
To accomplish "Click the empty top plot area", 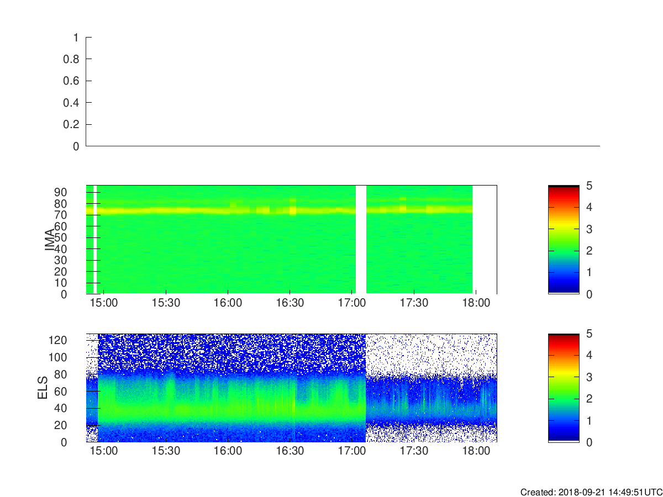I will (343, 92).
